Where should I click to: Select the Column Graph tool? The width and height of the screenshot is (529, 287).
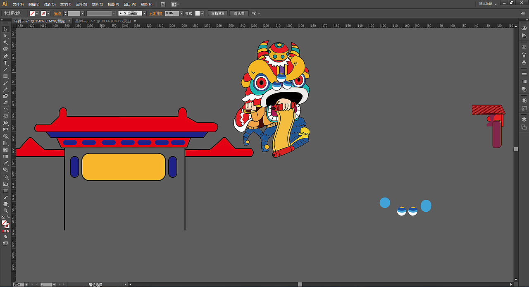[x=5, y=184]
